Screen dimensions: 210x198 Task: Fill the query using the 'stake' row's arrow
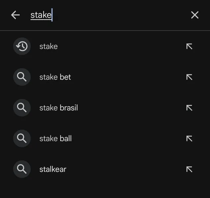tap(189, 47)
